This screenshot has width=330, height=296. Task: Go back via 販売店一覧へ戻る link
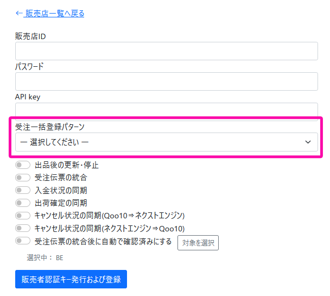pos(50,14)
